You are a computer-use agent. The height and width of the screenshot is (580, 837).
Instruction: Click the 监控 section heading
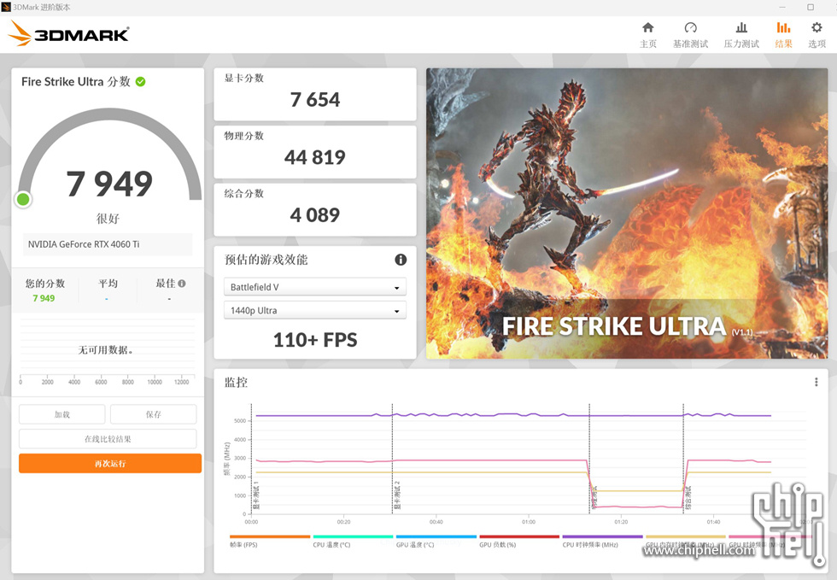tap(236, 383)
